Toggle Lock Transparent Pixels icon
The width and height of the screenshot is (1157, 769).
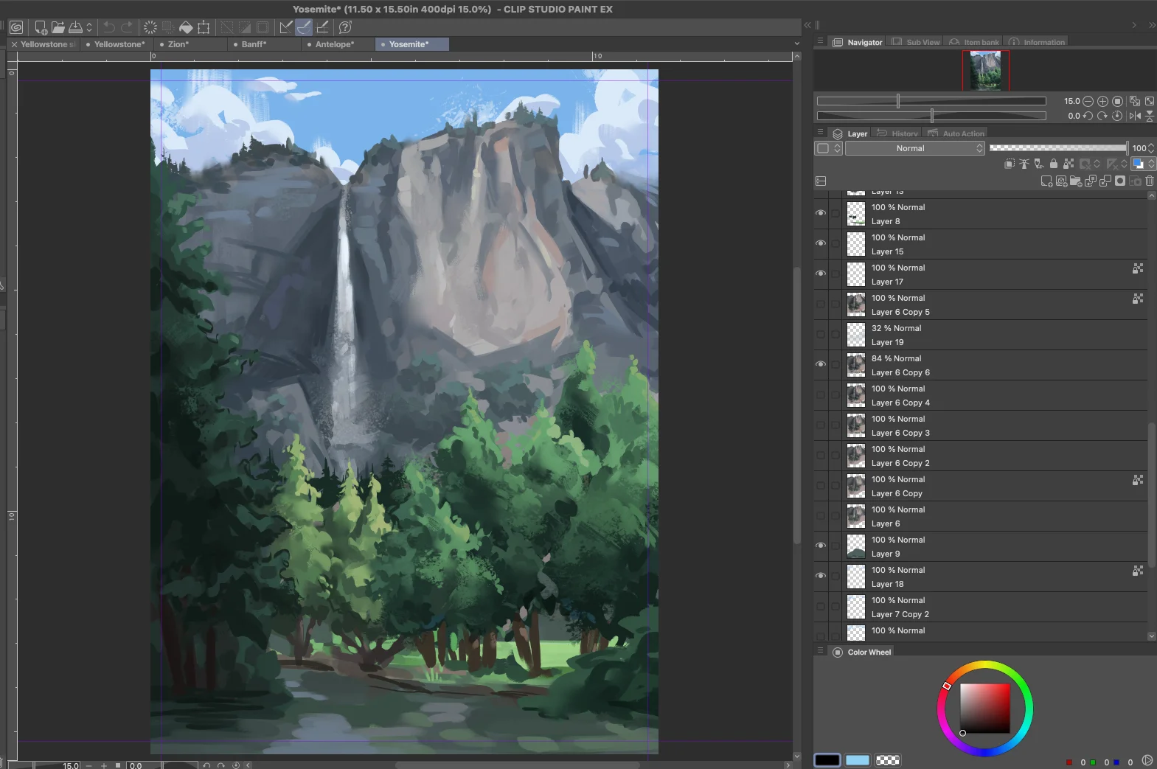tap(1069, 164)
